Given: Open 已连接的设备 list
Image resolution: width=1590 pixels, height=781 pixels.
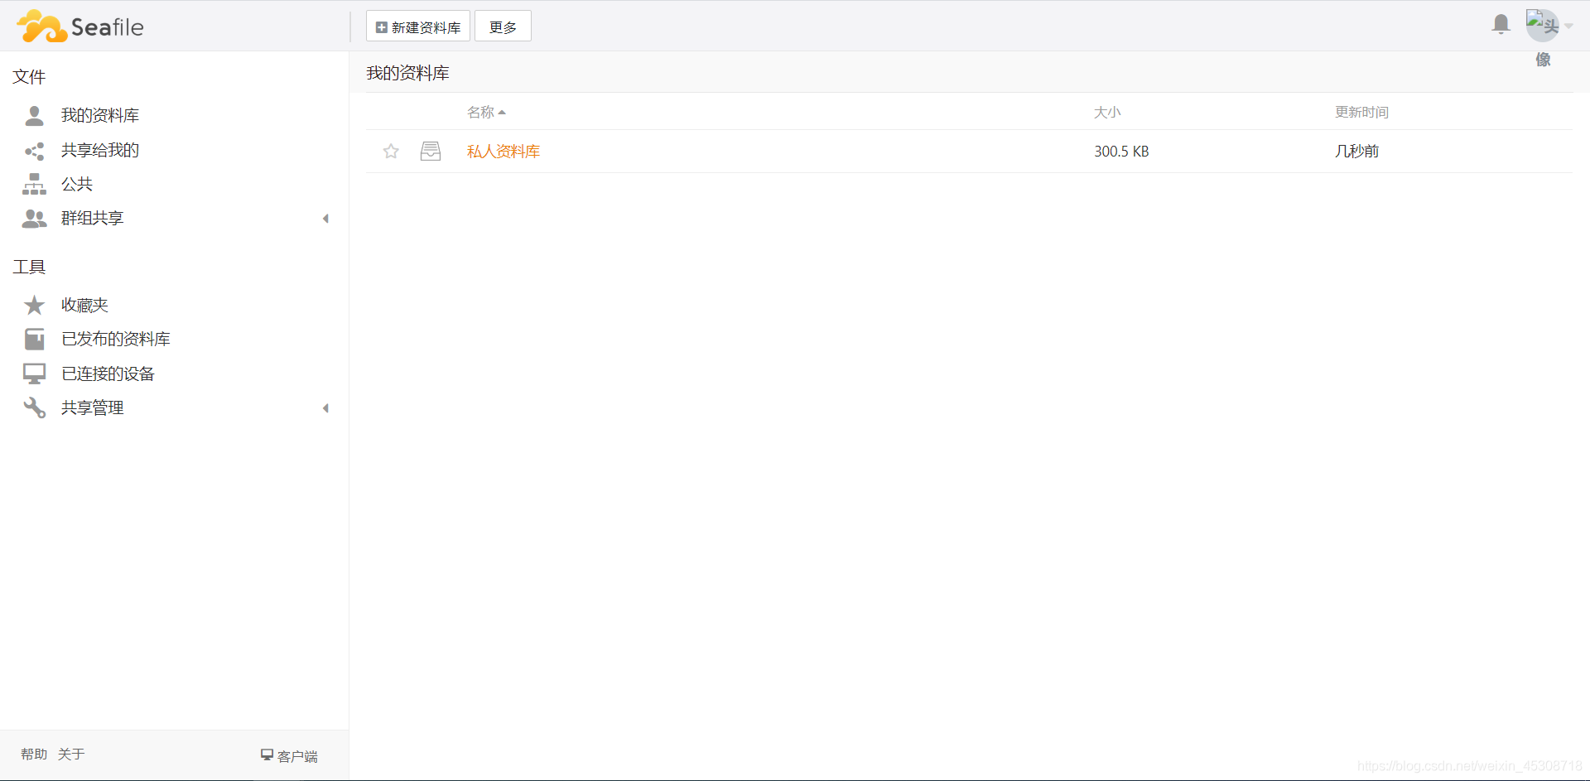Looking at the screenshot, I should point(108,374).
